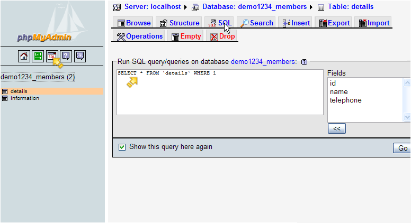Select 'name' in Fields list
The width and height of the screenshot is (411, 223).
pyautogui.click(x=338, y=92)
